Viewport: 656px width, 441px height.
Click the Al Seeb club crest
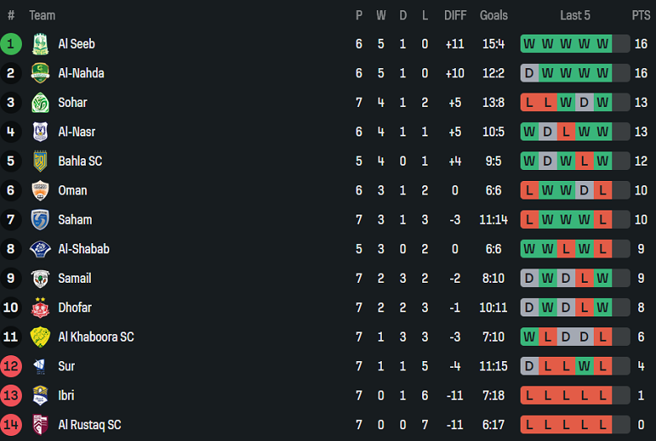pyautogui.click(x=40, y=44)
